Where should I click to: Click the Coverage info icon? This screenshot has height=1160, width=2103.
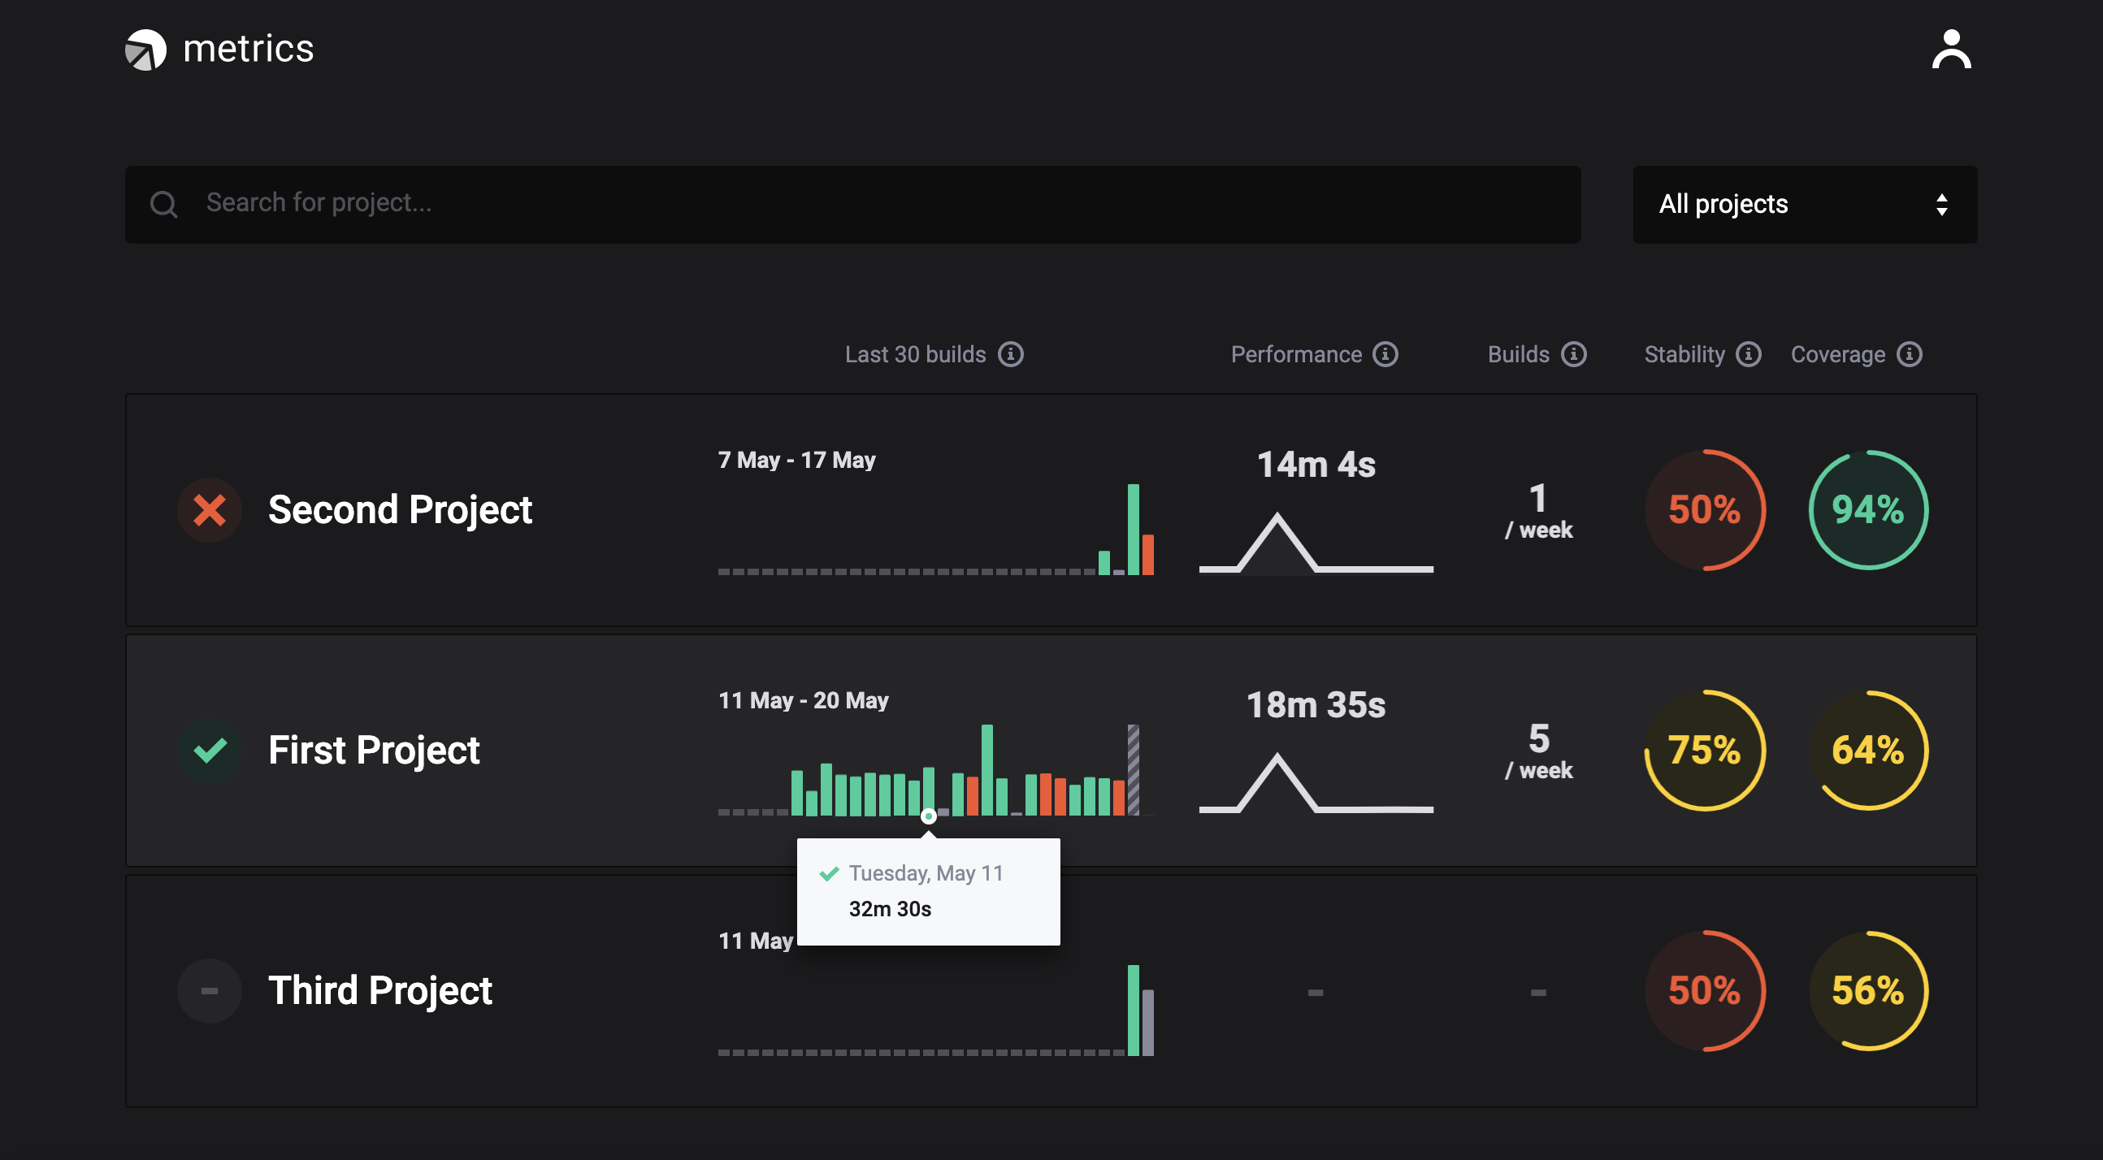1909,354
